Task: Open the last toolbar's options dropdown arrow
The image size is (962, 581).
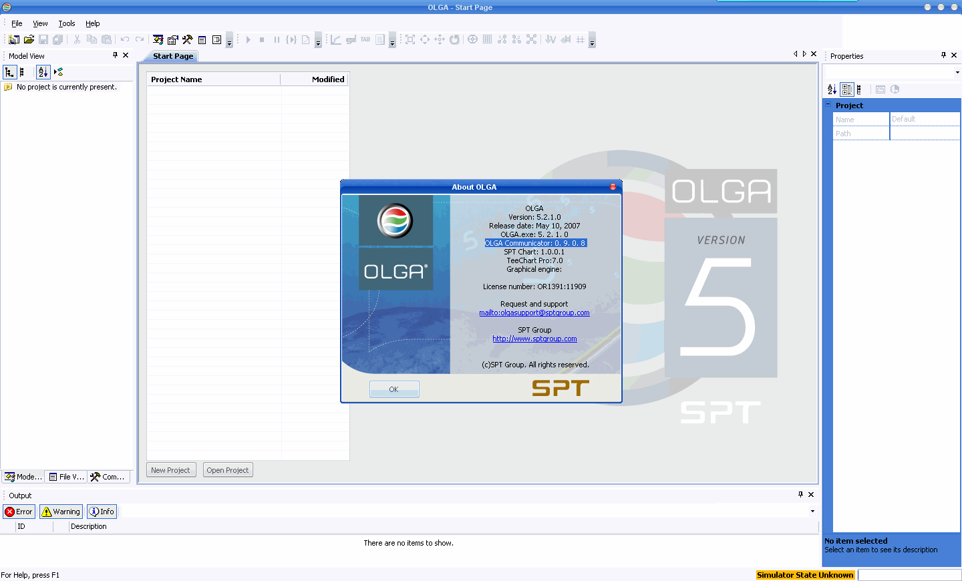Action: (592, 40)
